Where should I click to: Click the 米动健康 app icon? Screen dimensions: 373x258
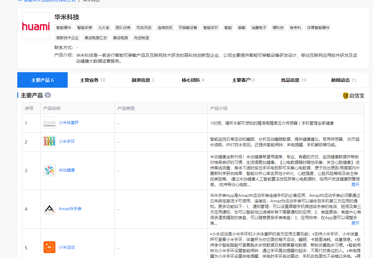point(49,170)
